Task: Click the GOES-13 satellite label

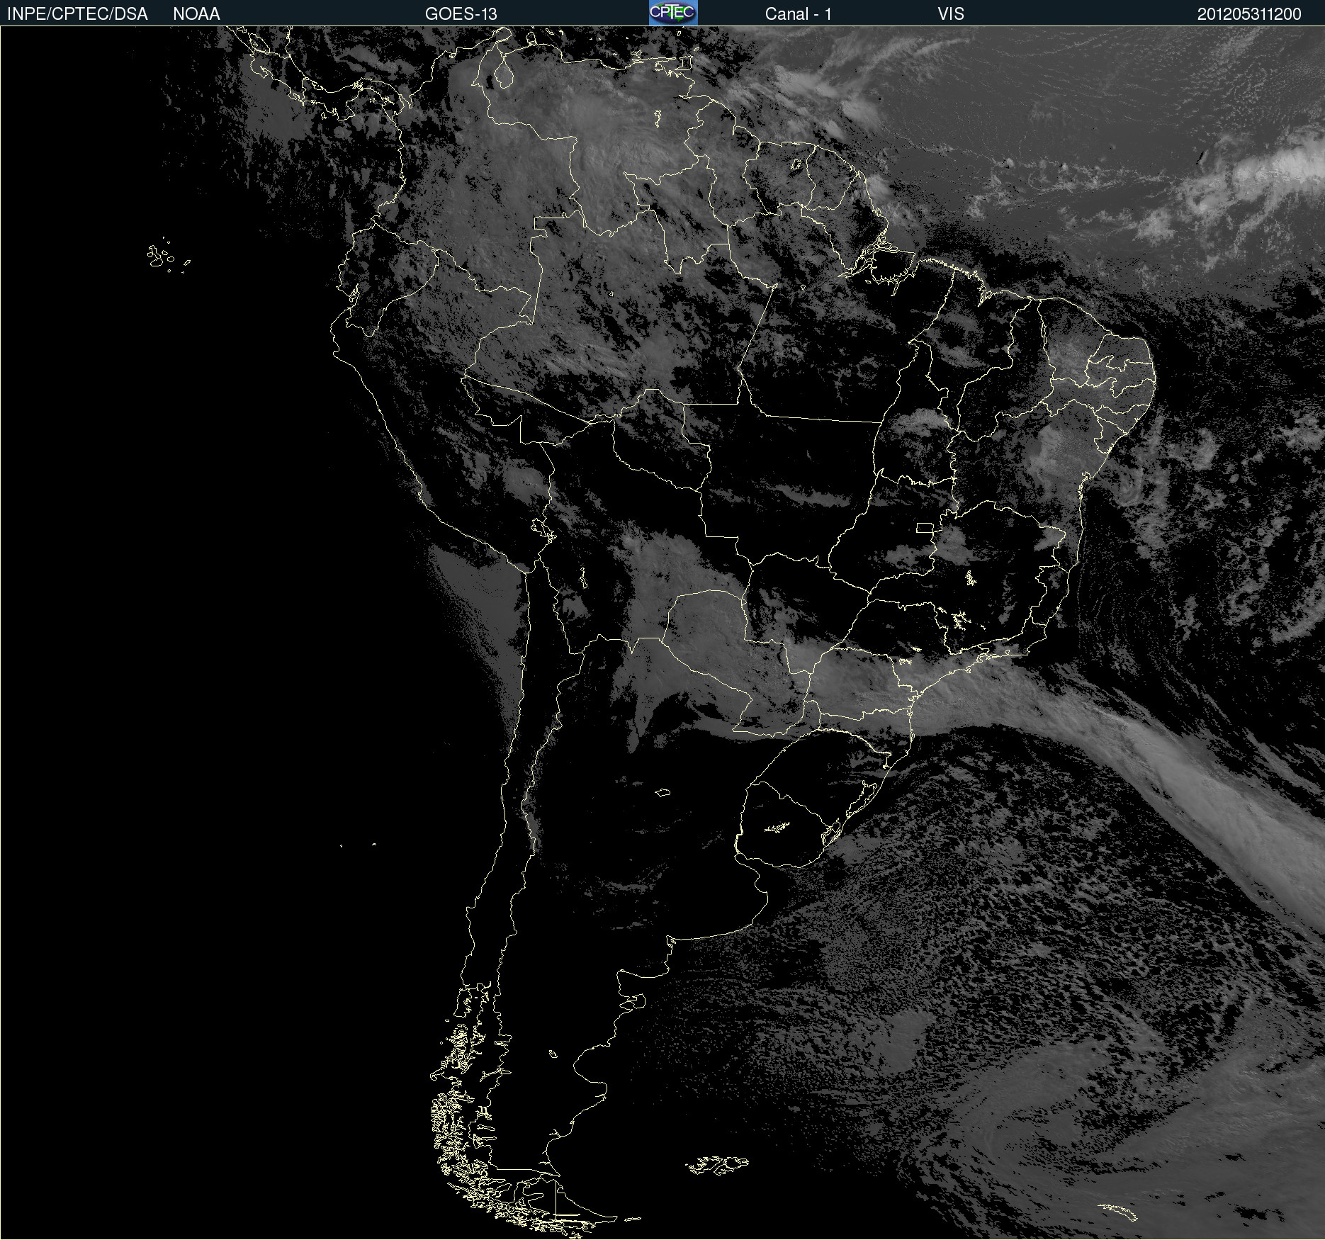Action: pos(461,14)
